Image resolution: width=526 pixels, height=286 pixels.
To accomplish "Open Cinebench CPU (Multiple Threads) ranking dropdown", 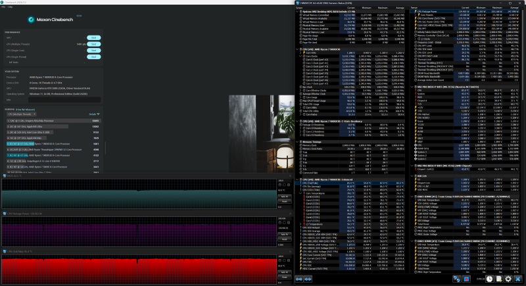I will [x=22, y=114].
